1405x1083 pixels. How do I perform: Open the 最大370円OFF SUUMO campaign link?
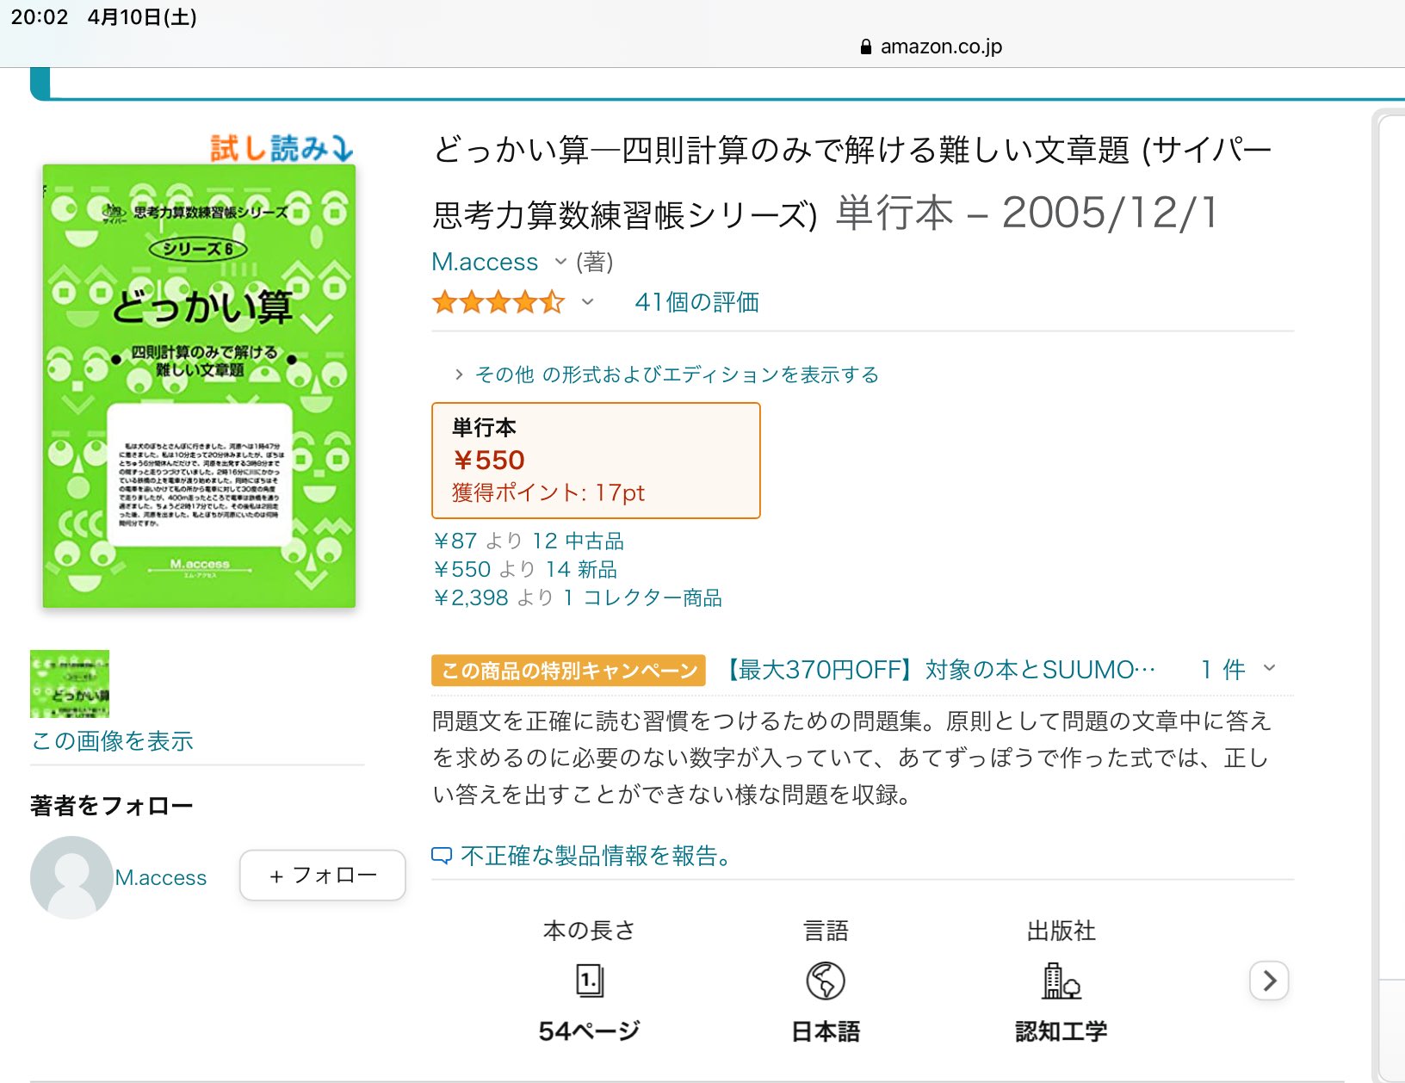point(938,670)
